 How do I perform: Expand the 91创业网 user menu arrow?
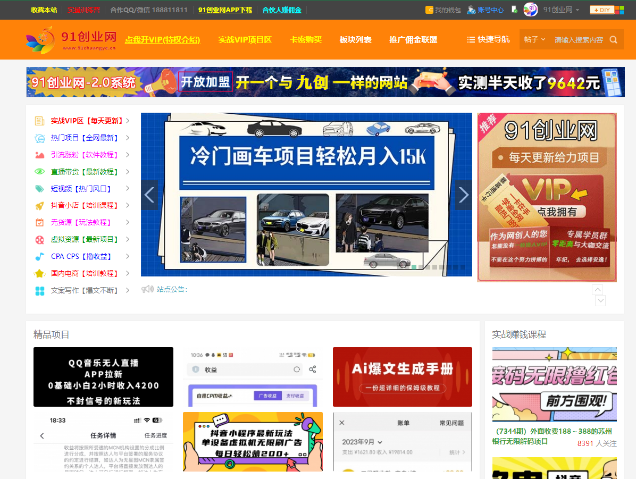[577, 10]
